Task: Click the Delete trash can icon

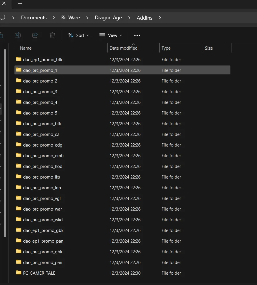Action: coord(52,35)
